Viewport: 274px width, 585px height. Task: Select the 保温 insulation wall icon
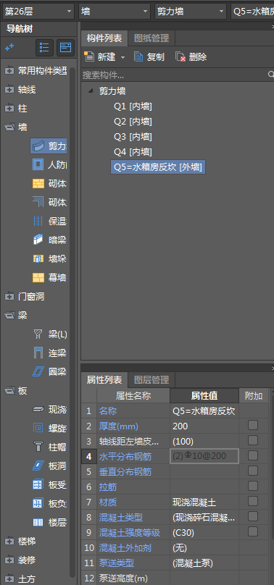point(38,221)
